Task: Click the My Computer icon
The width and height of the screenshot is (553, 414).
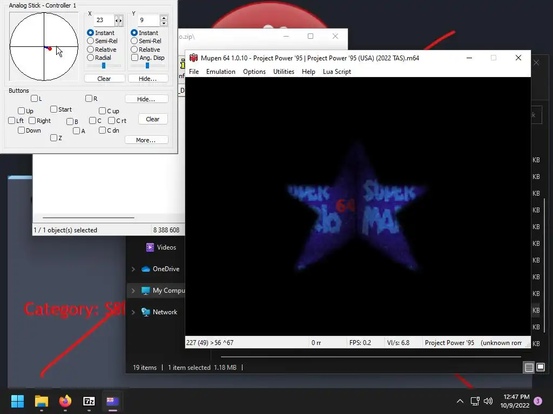Action: pos(145,291)
